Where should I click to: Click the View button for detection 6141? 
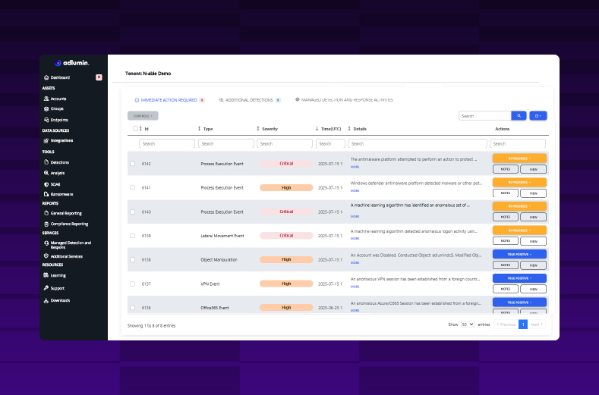[533, 193]
